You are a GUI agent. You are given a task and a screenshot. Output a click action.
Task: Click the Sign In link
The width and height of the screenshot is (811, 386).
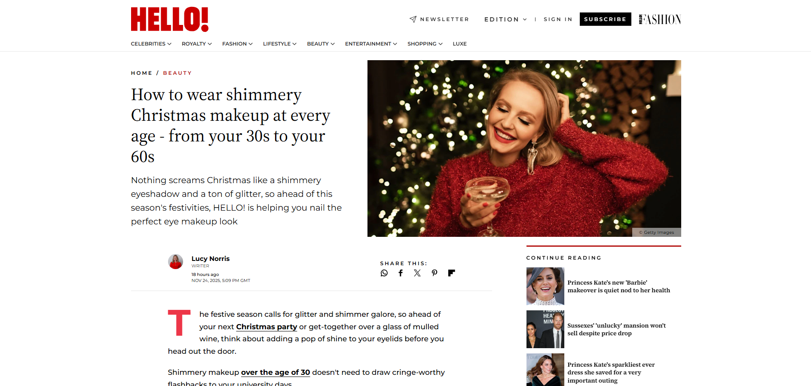click(558, 19)
